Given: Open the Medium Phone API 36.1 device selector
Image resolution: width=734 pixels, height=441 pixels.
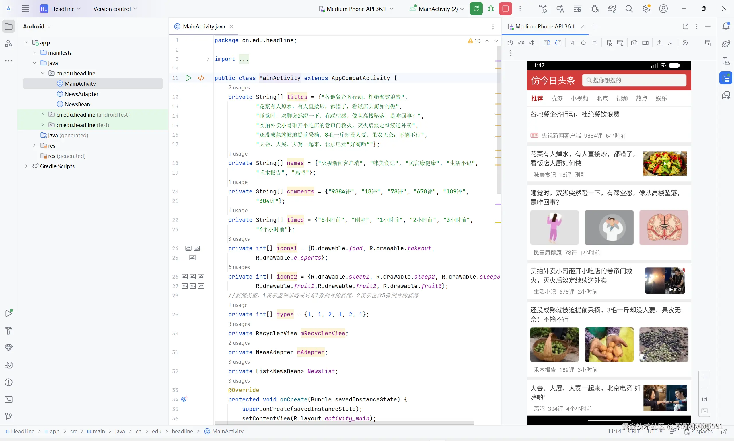Looking at the screenshot, I should pyautogui.click(x=356, y=9).
